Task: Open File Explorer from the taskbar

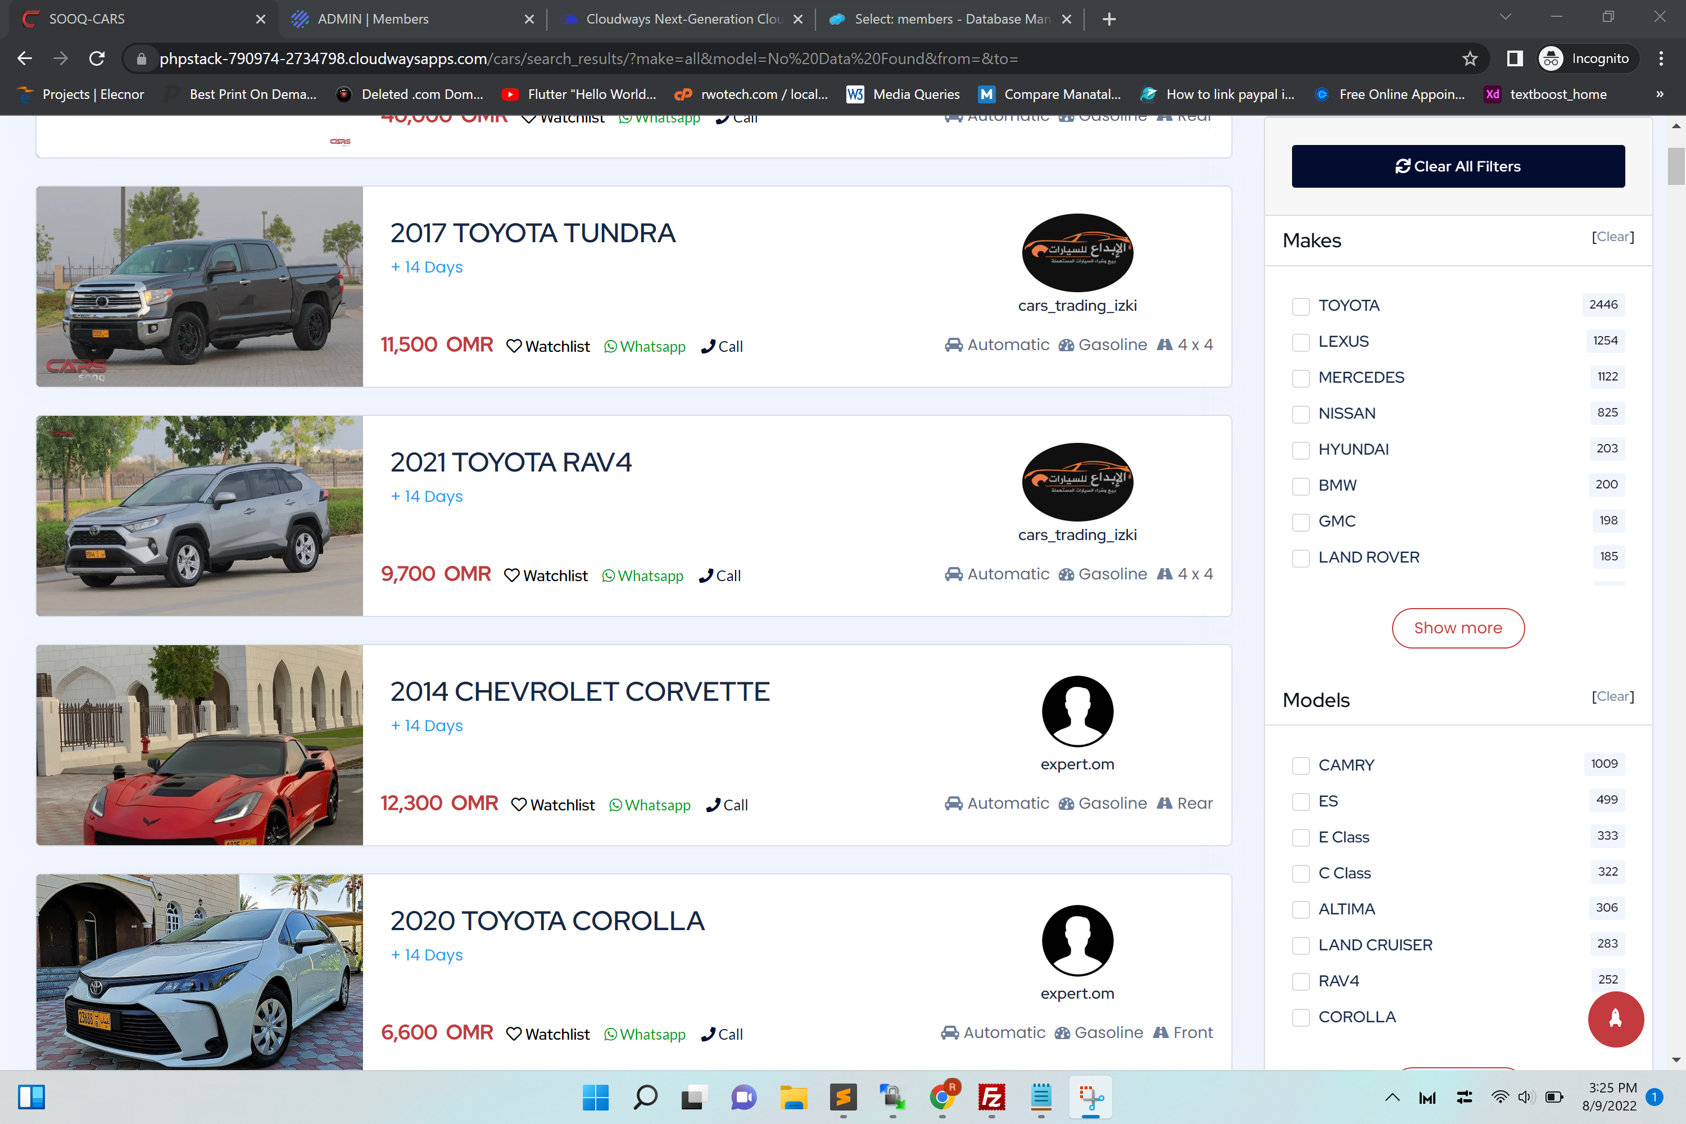Action: pos(794,1098)
